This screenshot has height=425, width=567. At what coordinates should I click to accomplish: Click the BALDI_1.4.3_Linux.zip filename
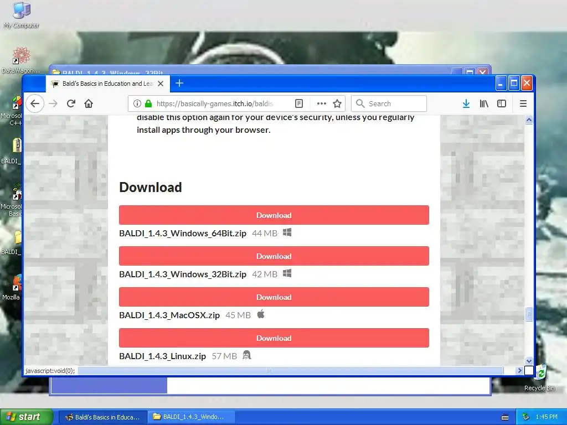point(162,356)
